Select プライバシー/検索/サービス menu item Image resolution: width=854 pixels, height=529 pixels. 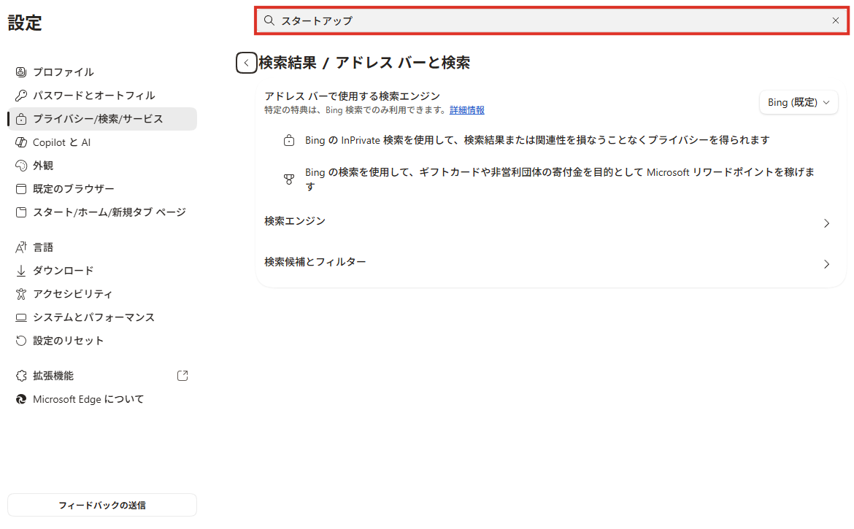pos(102,119)
